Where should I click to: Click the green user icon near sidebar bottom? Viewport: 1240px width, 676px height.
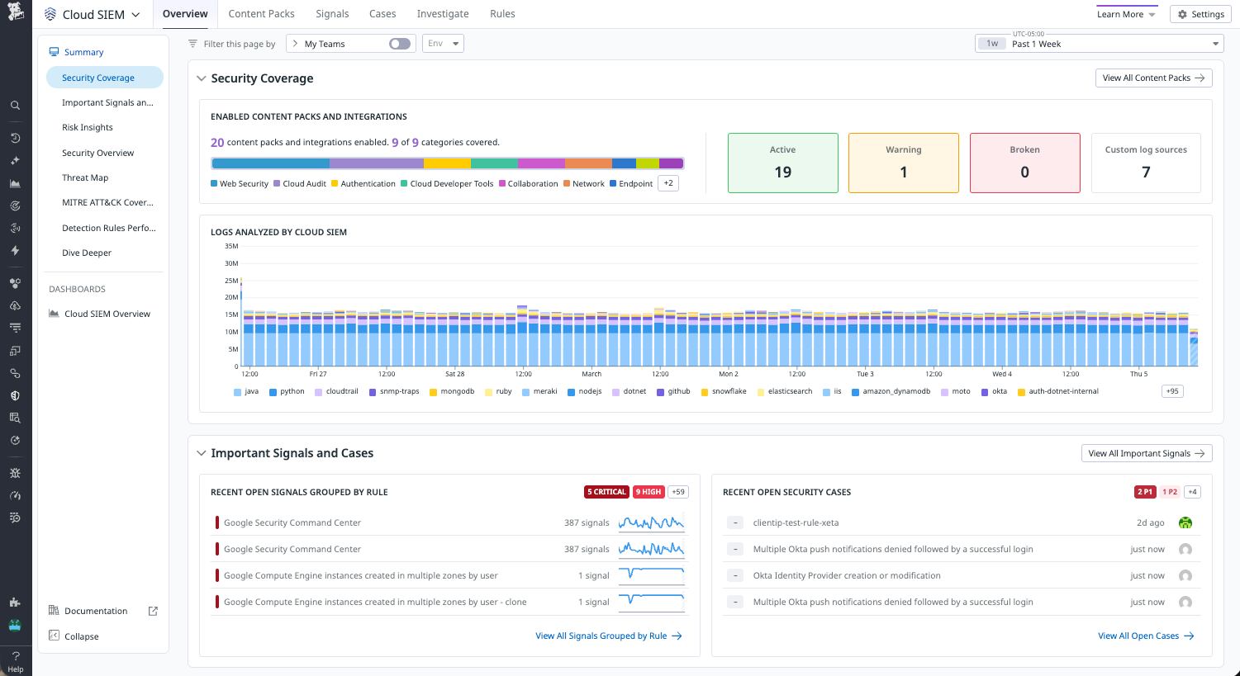pyautogui.click(x=15, y=625)
